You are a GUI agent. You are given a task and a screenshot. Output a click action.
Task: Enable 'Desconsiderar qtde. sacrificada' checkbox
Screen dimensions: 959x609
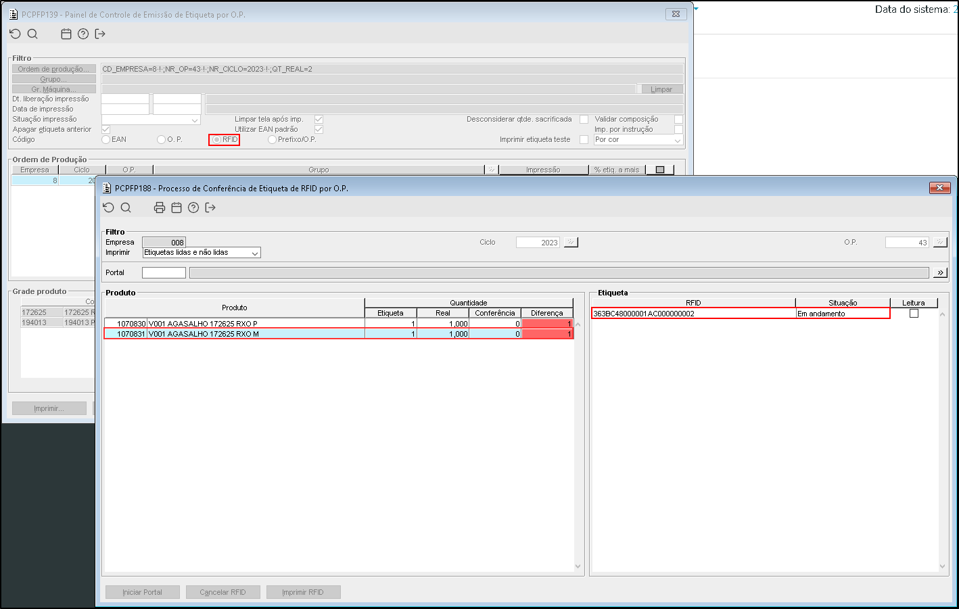click(584, 119)
